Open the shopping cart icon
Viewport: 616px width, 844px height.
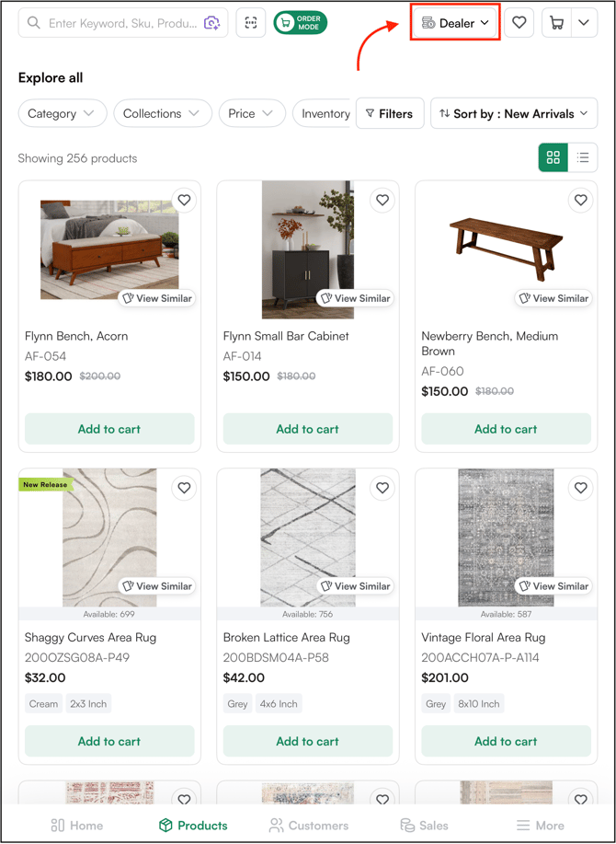[x=557, y=23]
